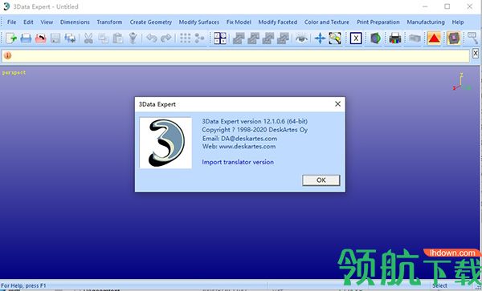
Task: Close the yellow message bar
Action: click(476, 54)
